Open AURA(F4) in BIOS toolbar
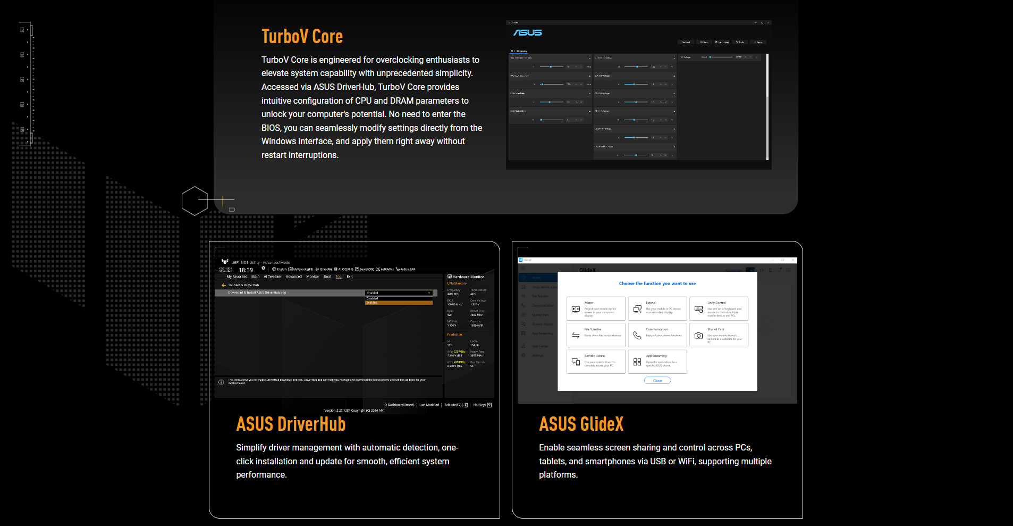The height and width of the screenshot is (526, 1013). click(x=385, y=269)
